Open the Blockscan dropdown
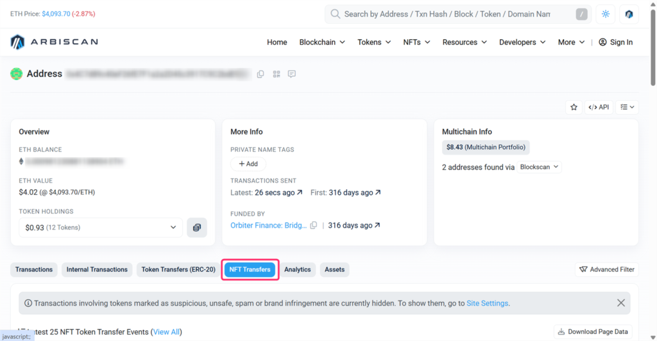 point(538,167)
